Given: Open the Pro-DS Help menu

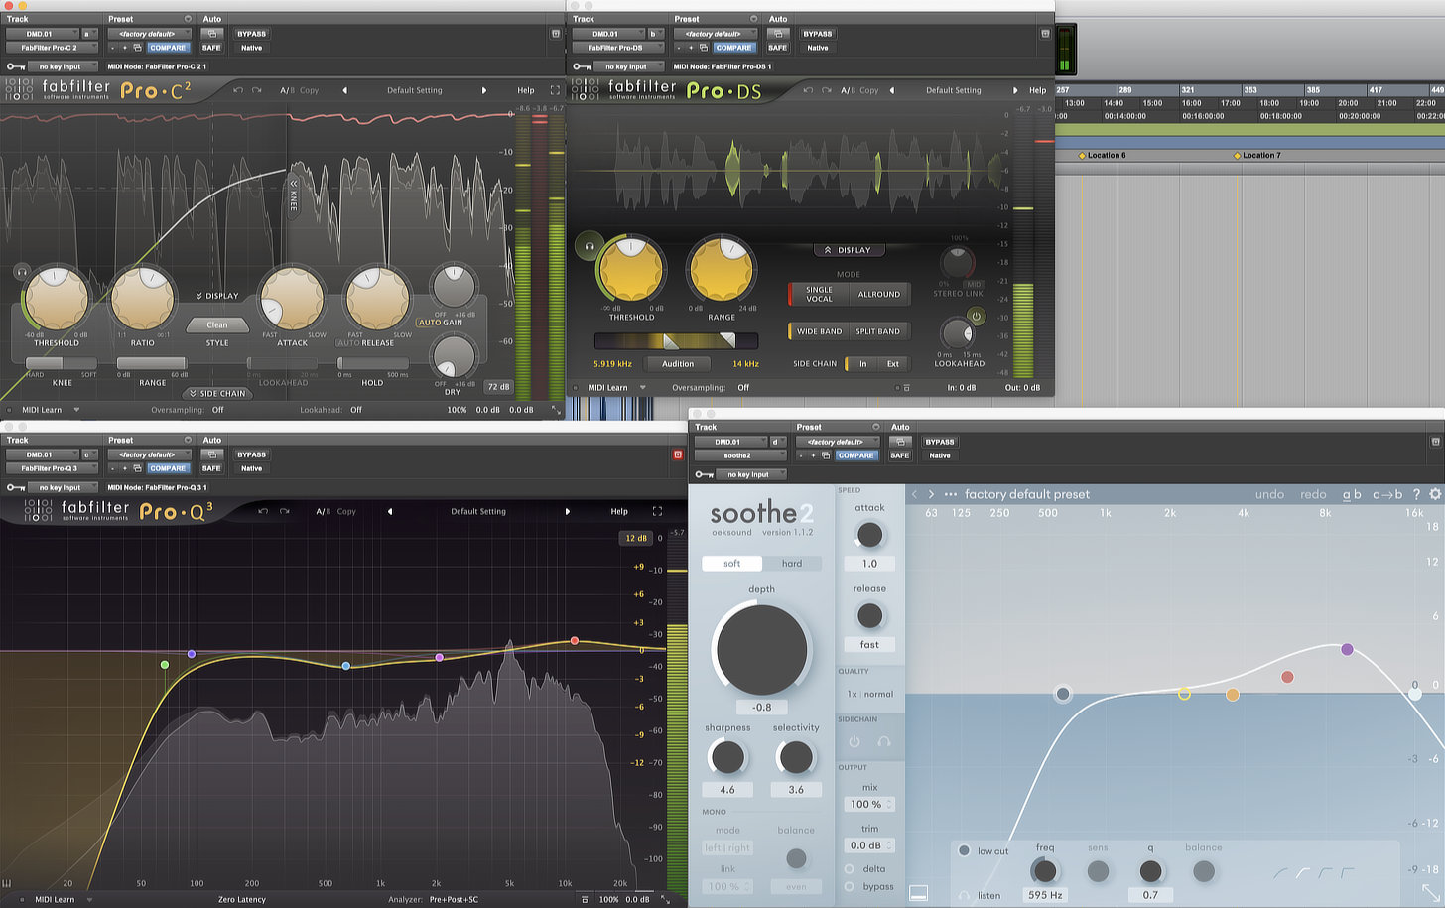Looking at the screenshot, I should (x=1037, y=90).
